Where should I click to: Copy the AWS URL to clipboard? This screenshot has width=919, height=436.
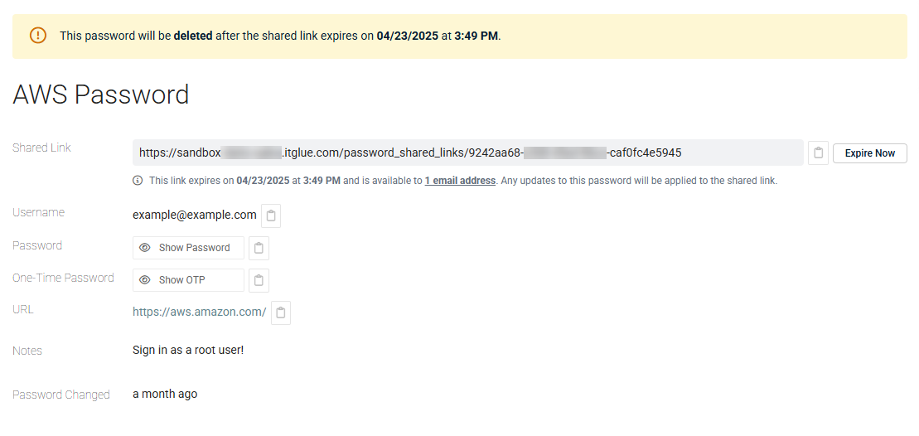pyautogui.click(x=281, y=313)
